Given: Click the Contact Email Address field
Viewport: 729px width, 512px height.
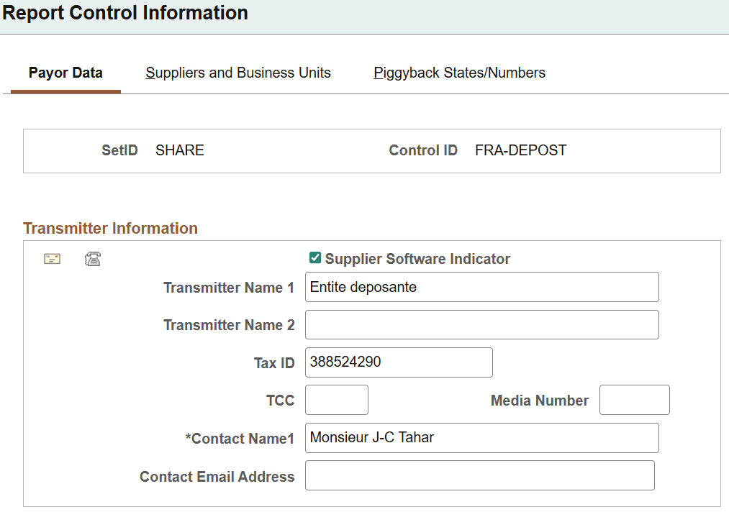Looking at the screenshot, I should point(480,475).
